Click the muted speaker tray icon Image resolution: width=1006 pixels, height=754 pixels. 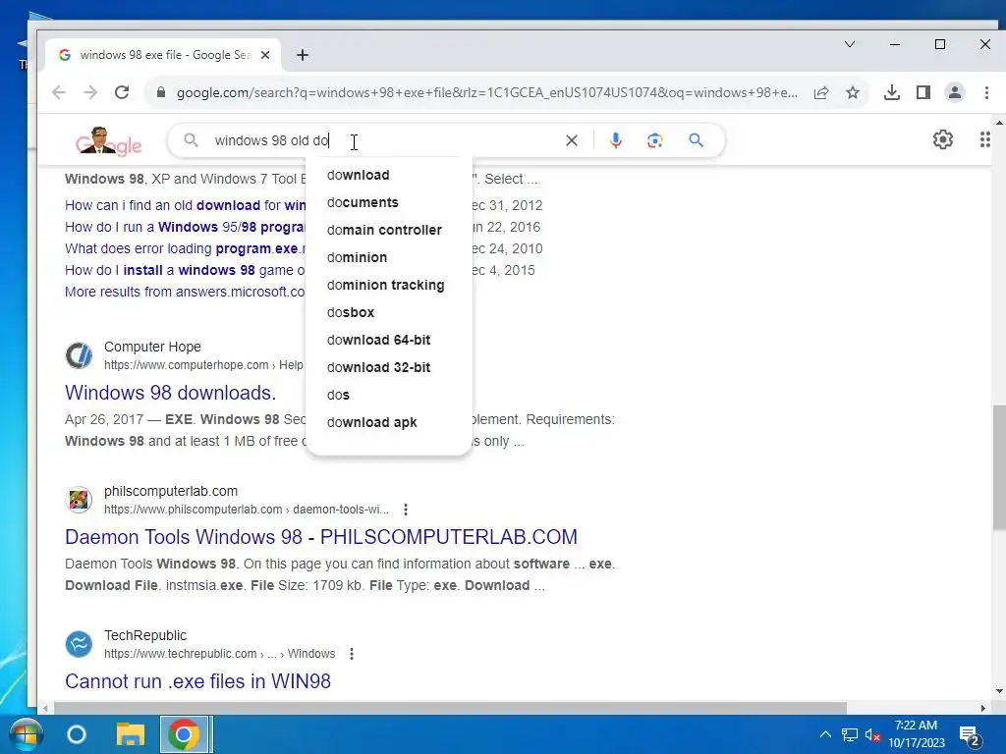pos(872,735)
